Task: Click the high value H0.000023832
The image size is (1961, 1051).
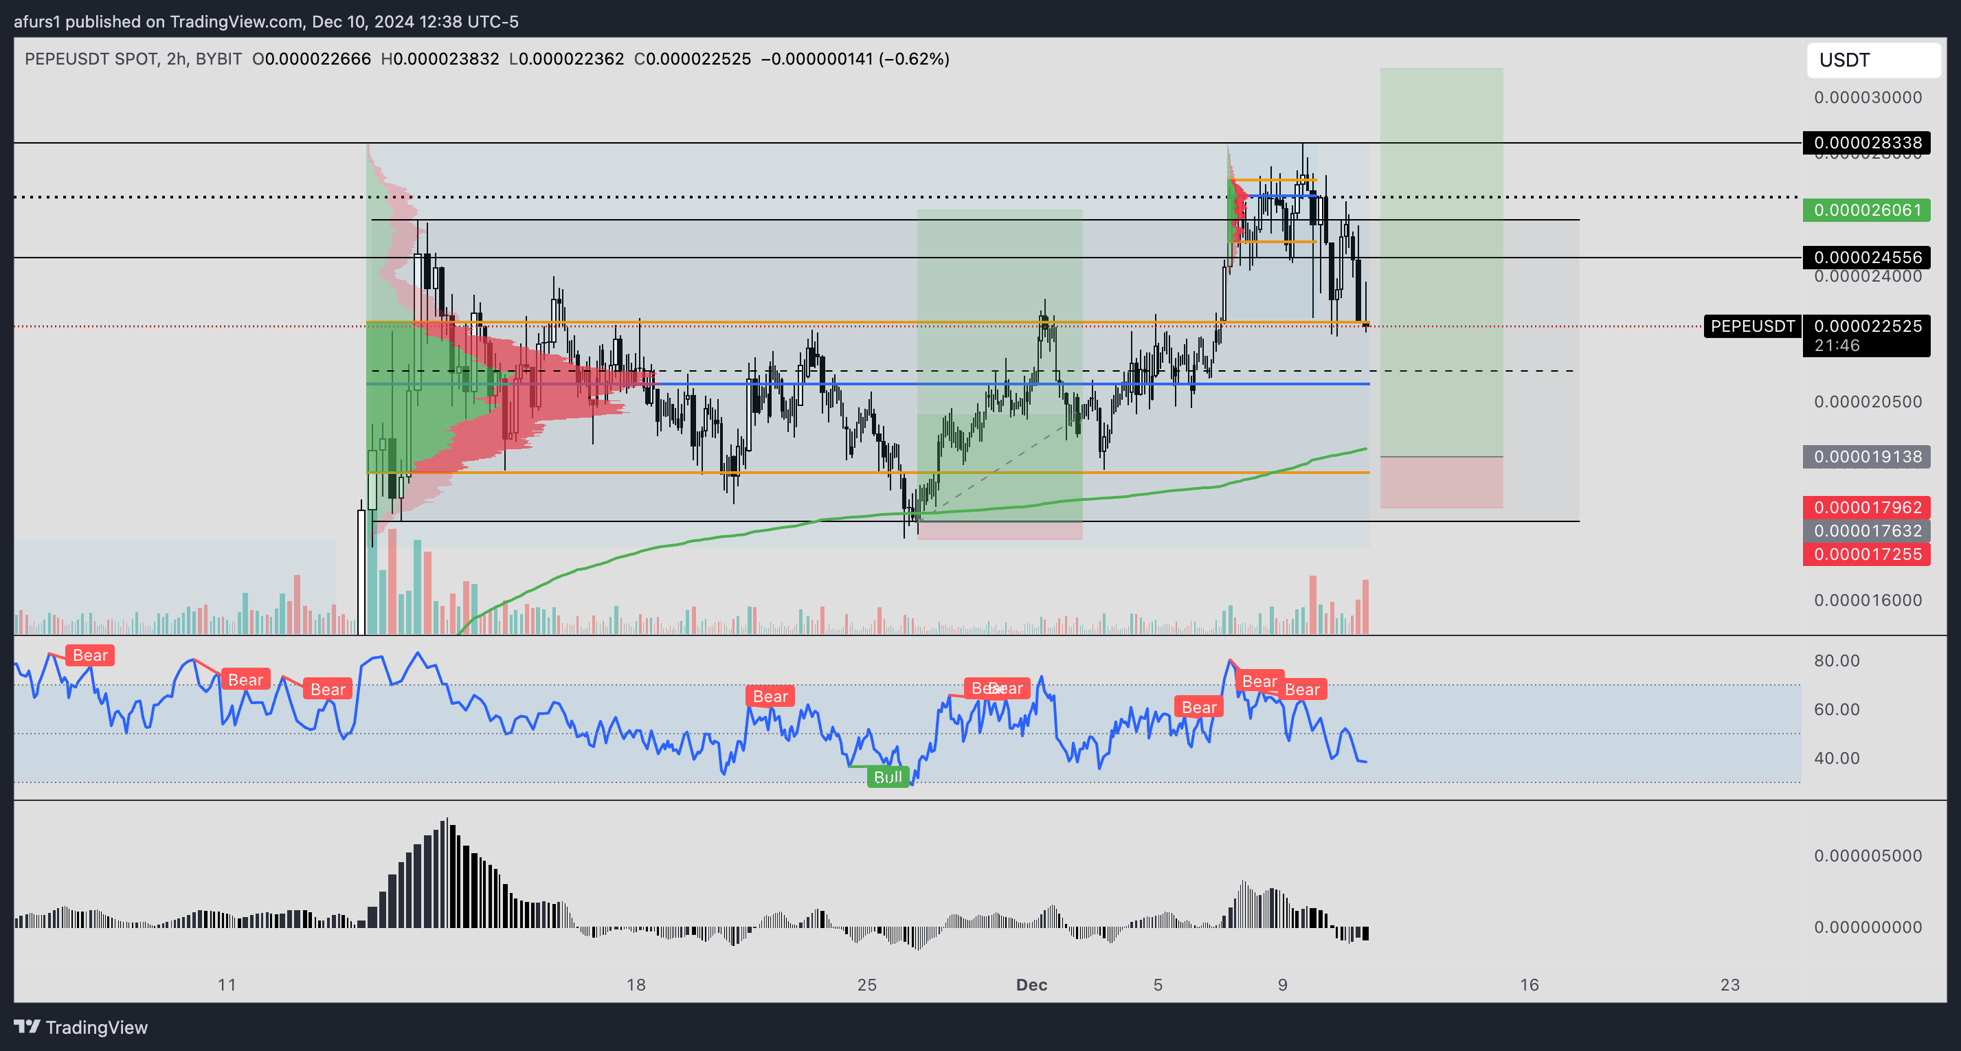Action: point(440,58)
